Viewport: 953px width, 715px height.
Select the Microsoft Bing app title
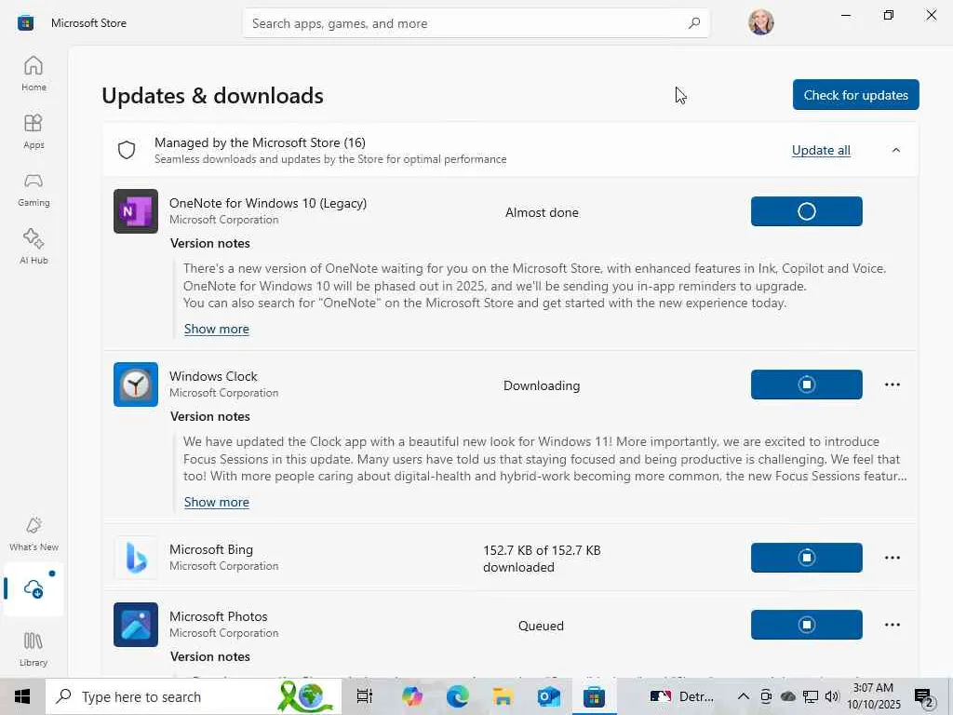pyautogui.click(x=211, y=549)
